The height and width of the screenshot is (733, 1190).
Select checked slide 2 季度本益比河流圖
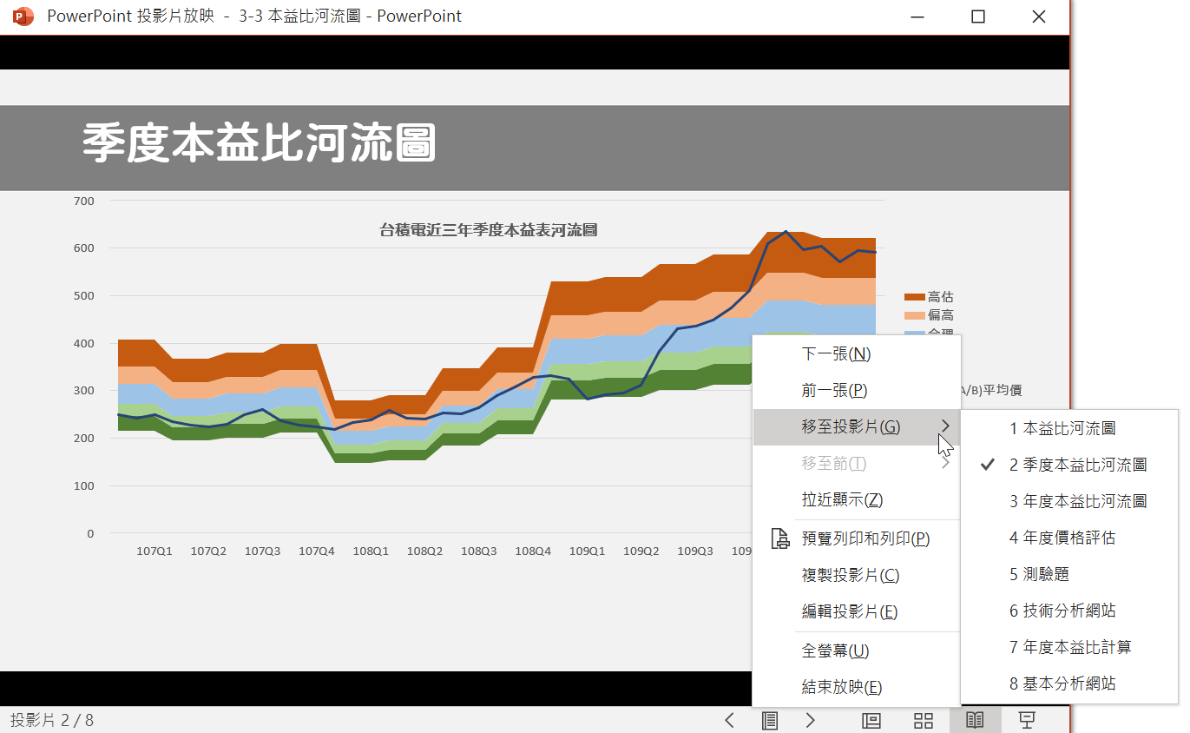click(x=1069, y=465)
